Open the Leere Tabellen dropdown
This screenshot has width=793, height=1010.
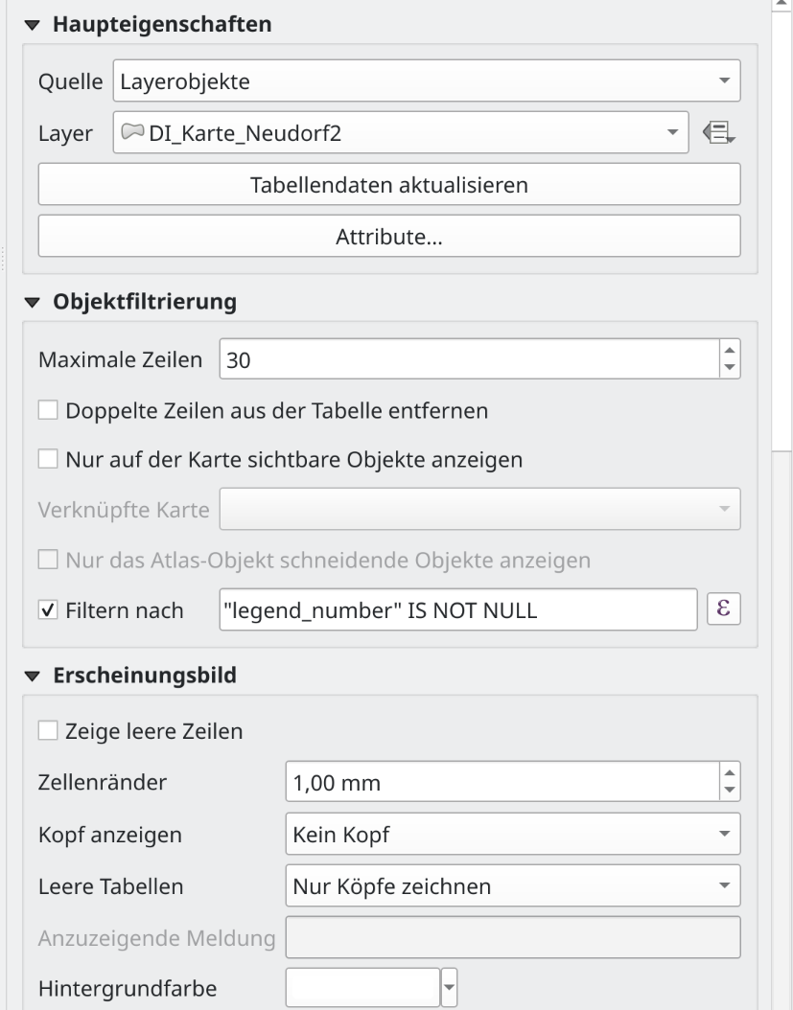coord(513,886)
